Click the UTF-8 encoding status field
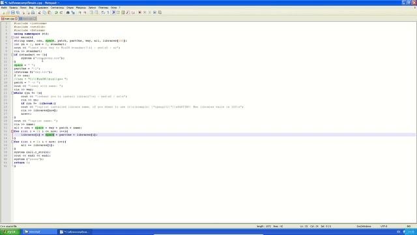Image resolution: width=417 pixels, height=235 pixels. (384, 227)
